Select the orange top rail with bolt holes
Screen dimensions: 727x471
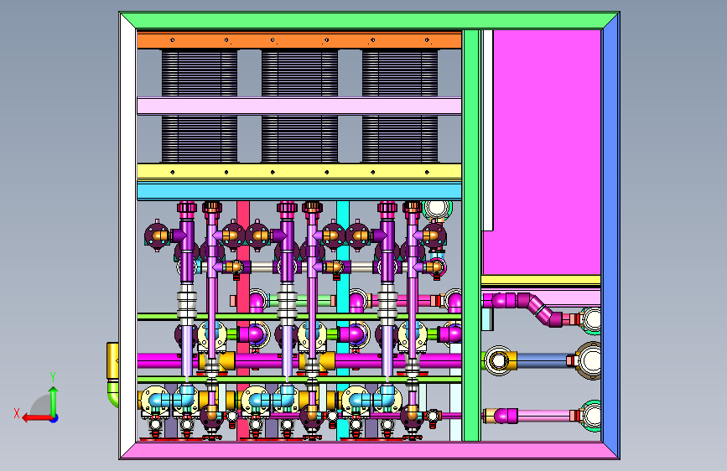click(x=299, y=40)
